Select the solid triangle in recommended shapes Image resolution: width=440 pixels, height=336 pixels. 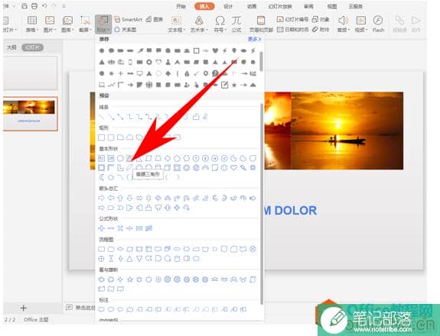tap(102, 62)
